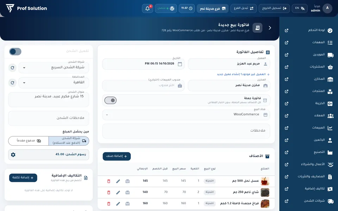This screenshot has height=211, width=338.
Task: Click the shipping notes (ملاحظات الشحن) field
Action: pyautogui.click(x=49, y=118)
